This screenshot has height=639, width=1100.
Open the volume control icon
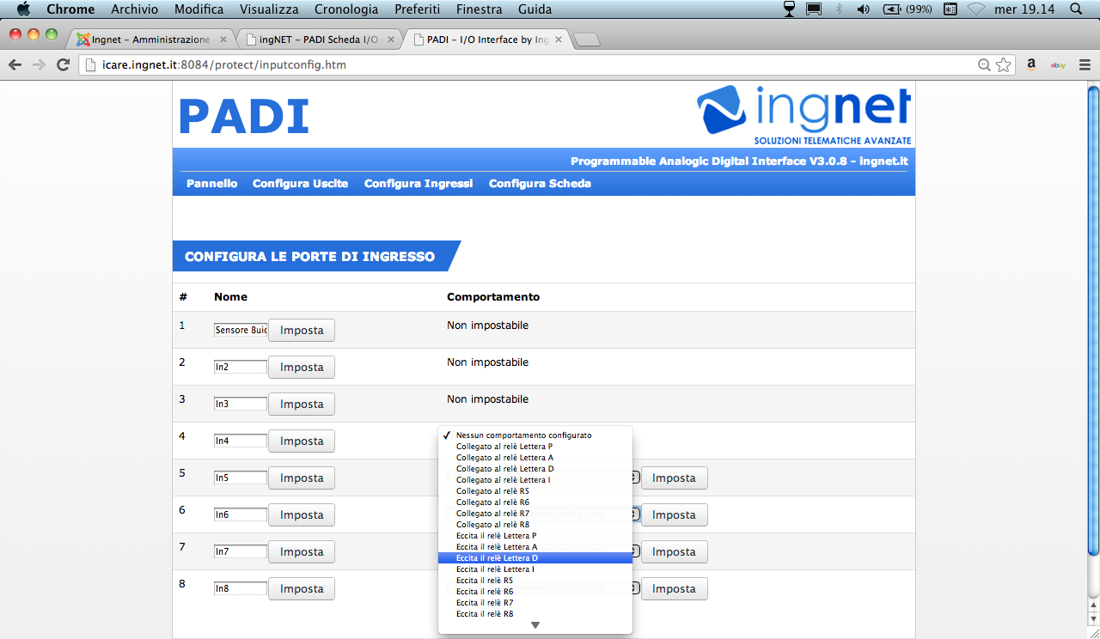tap(864, 9)
